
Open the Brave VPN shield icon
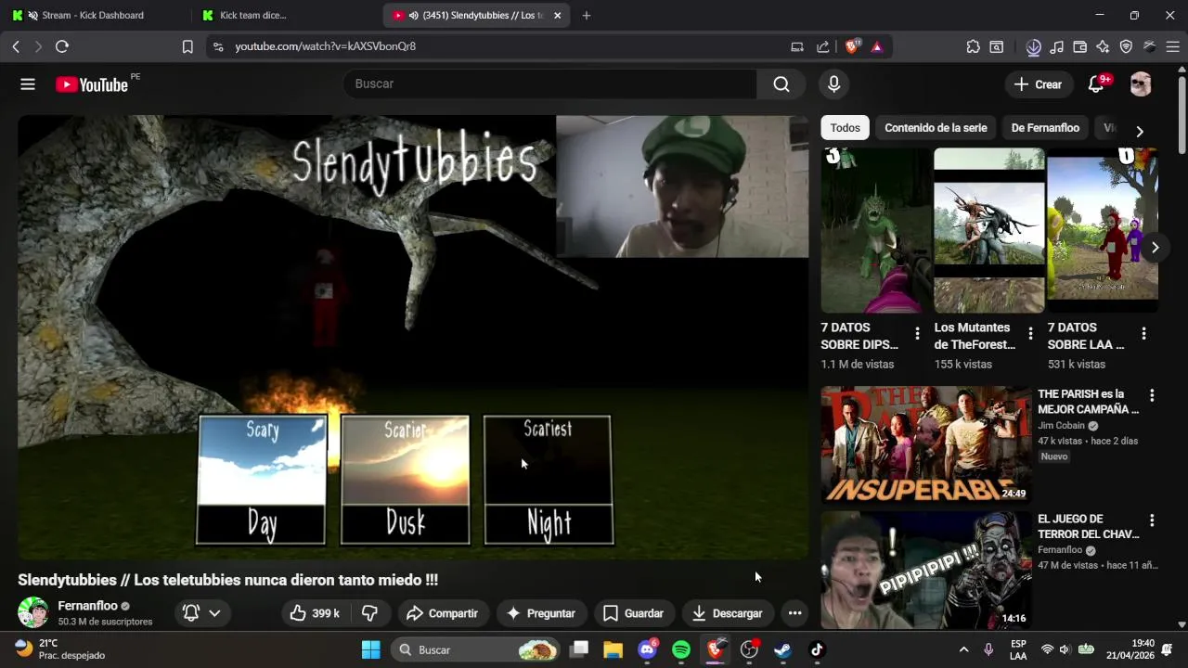point(1126,46)
